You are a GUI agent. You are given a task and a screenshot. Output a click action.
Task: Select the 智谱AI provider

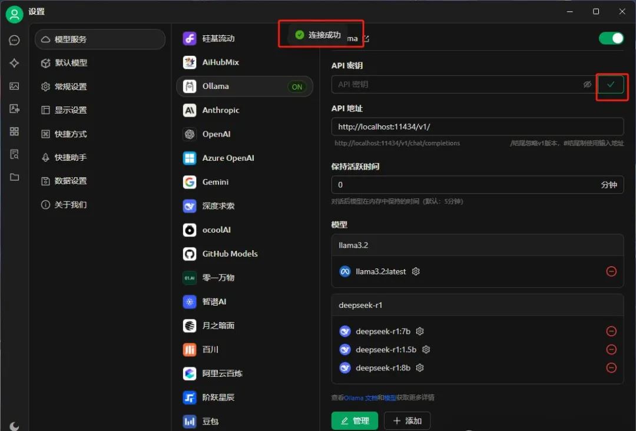[244, 301]
